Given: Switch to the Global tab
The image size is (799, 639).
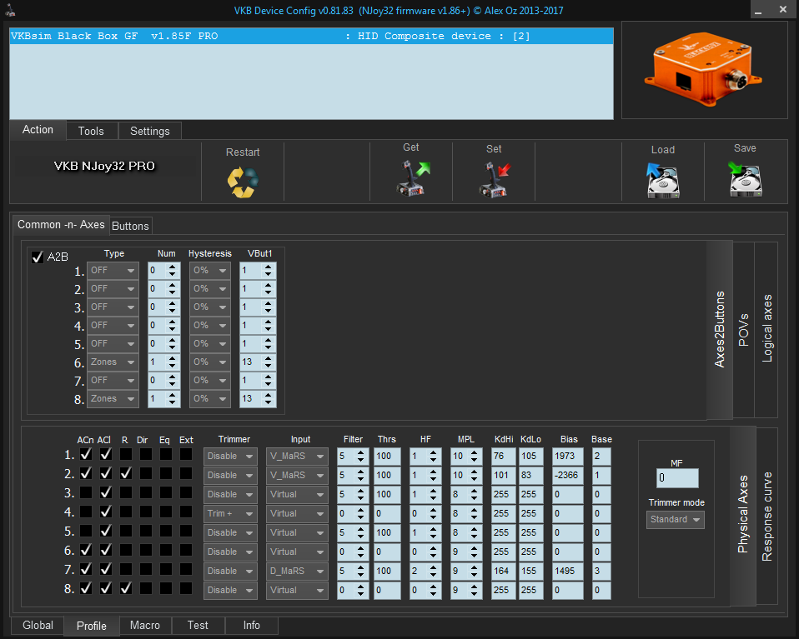Looking at the screenshot, I should click(38, 625).
